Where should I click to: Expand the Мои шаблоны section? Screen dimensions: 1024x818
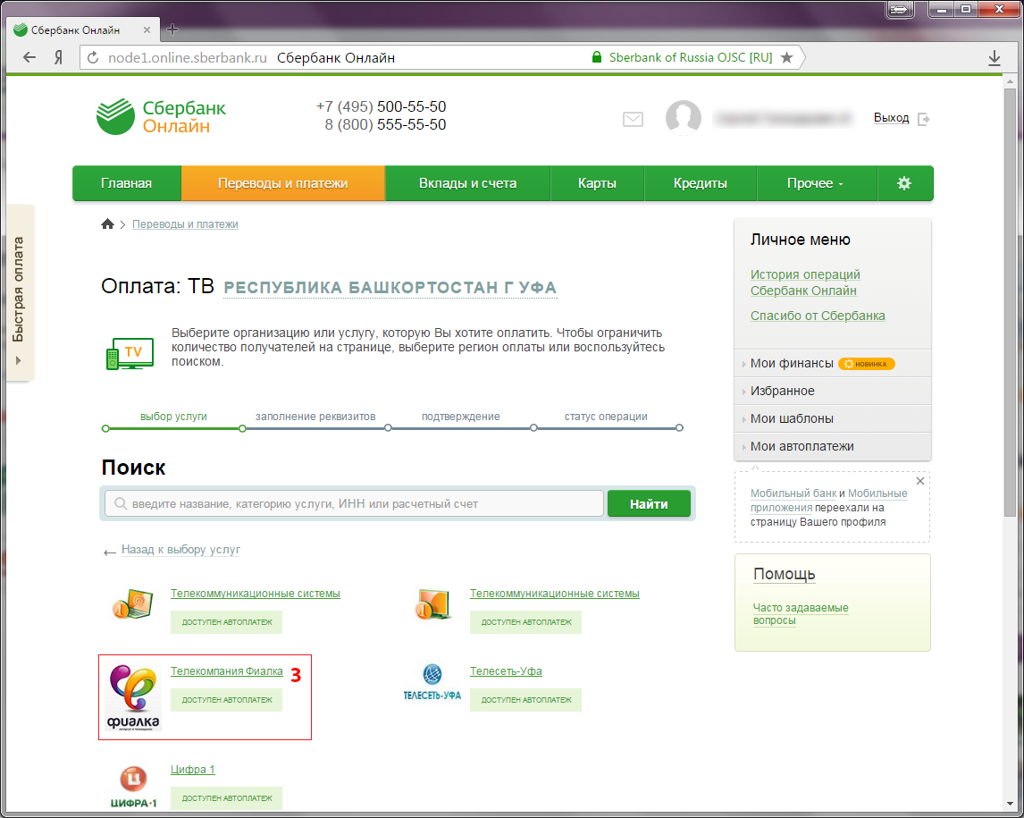pyautogui.click(x=833, y=418)
